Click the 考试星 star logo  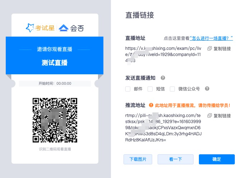point(30,28)
